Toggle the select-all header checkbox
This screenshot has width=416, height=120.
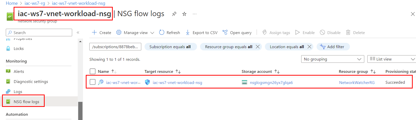point(93,71)
